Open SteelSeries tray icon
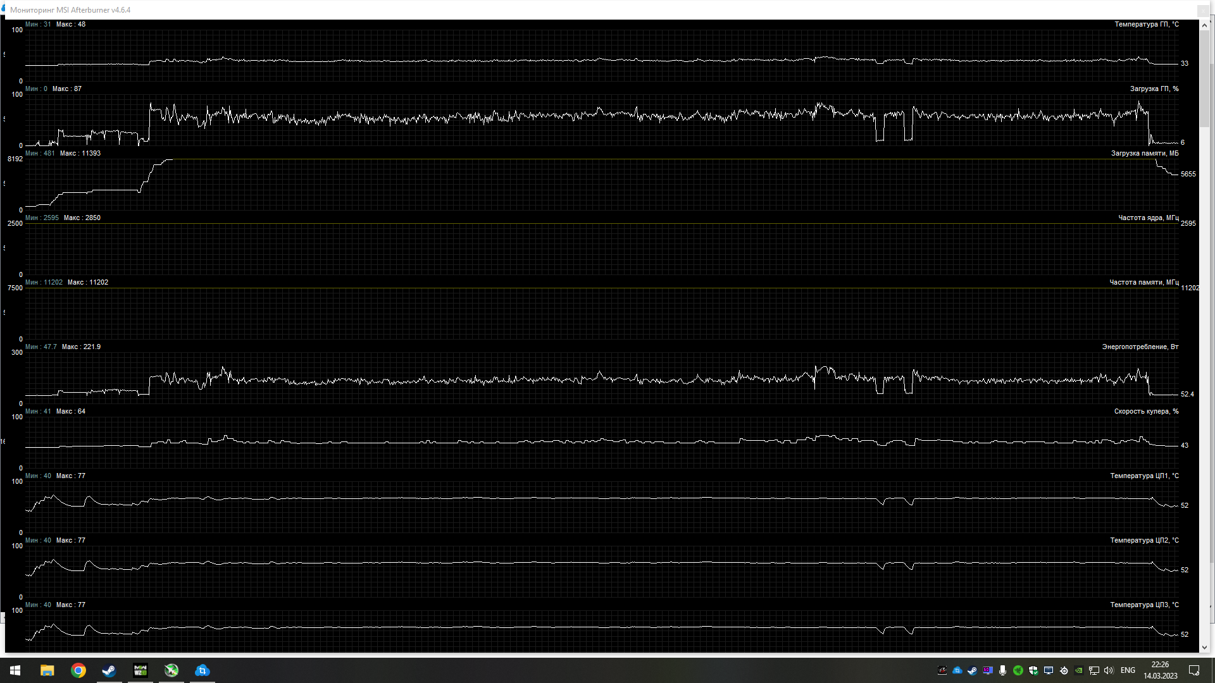The width and height of the screenshot is (1215, 683). (x=1064, y=670)
